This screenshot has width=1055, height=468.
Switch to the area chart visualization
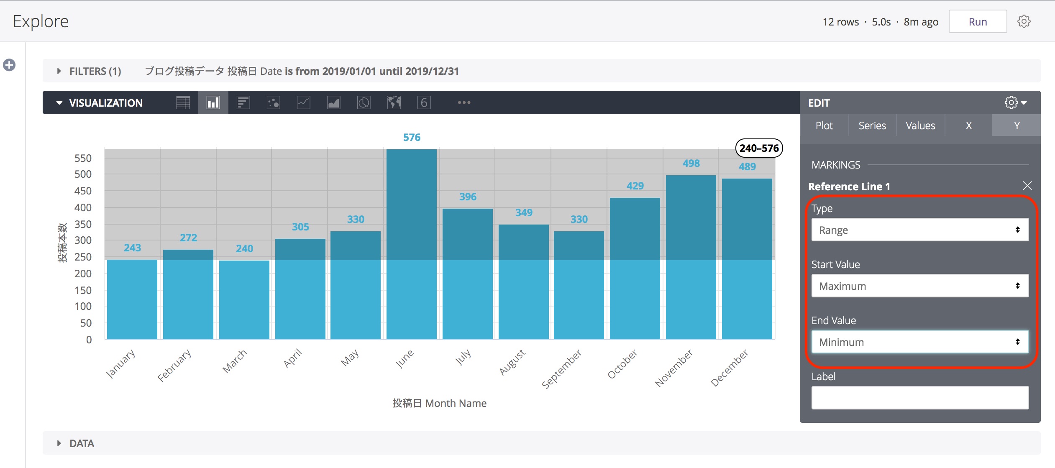tap(333, 102)
